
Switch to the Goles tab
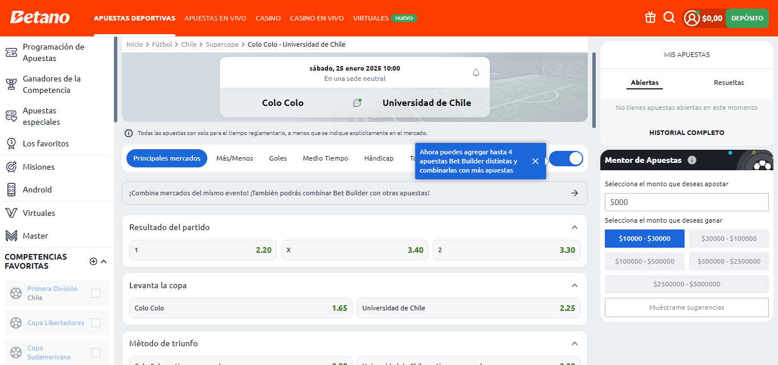[278, 158]
